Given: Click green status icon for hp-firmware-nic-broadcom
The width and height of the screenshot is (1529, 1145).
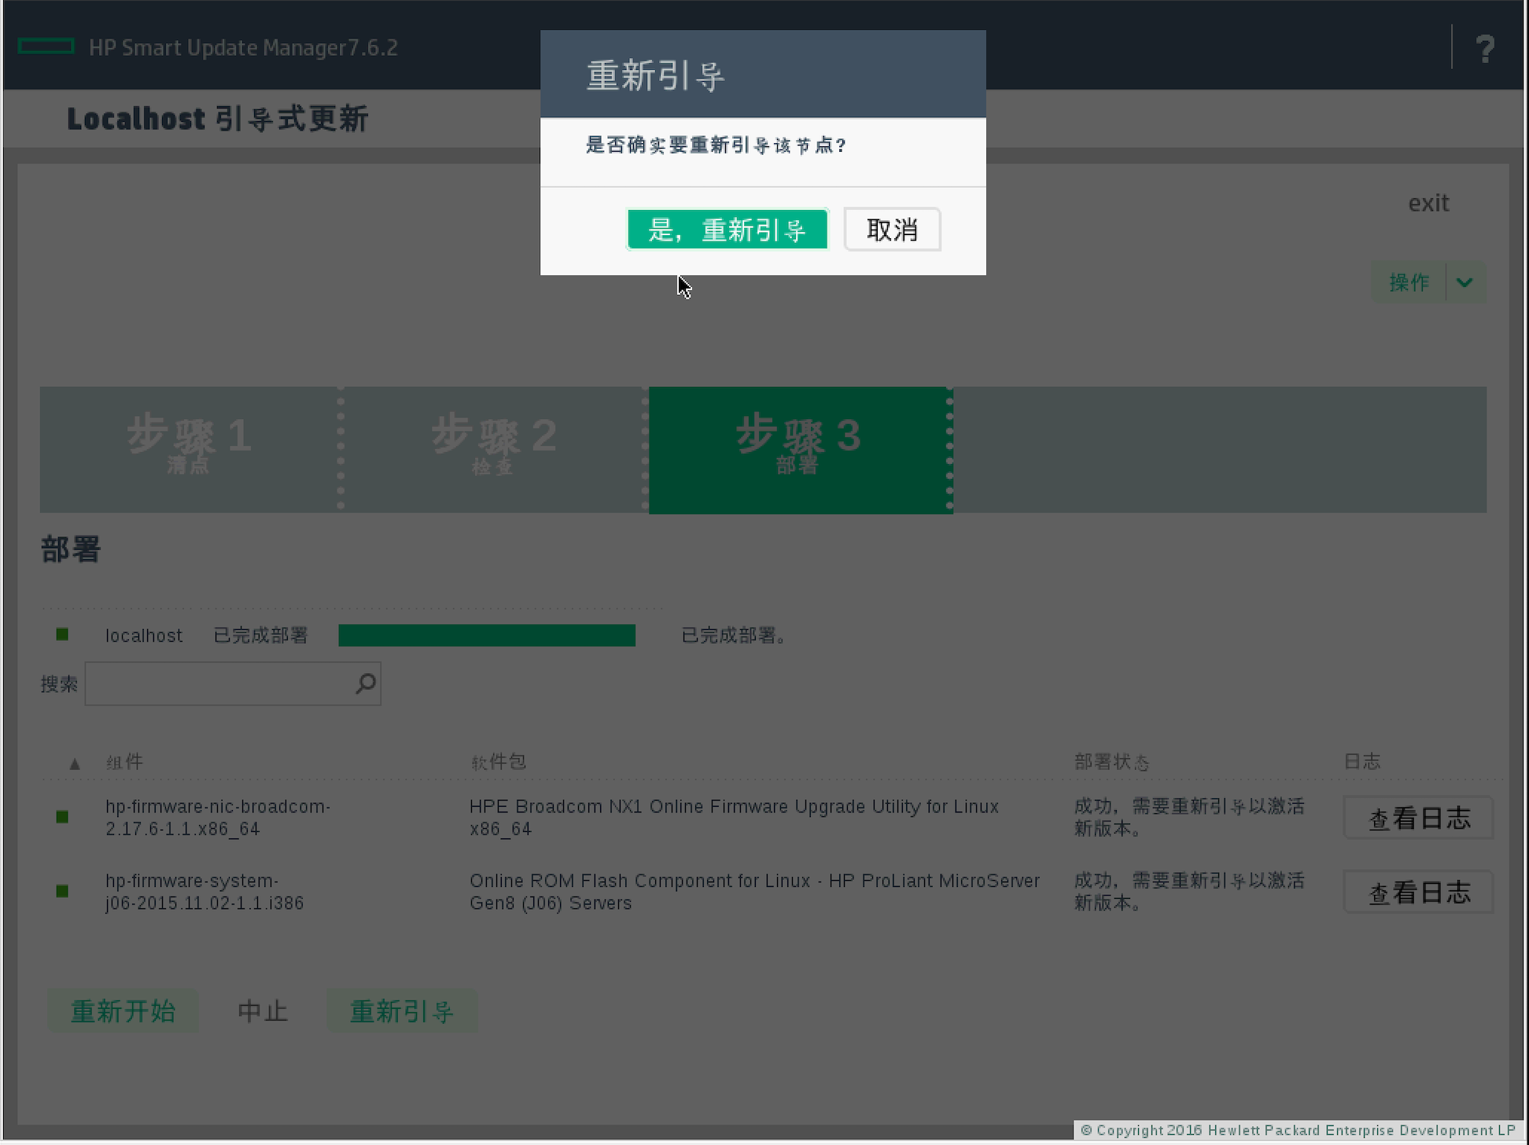Looking at the screenshot, I should pos(62,817).
